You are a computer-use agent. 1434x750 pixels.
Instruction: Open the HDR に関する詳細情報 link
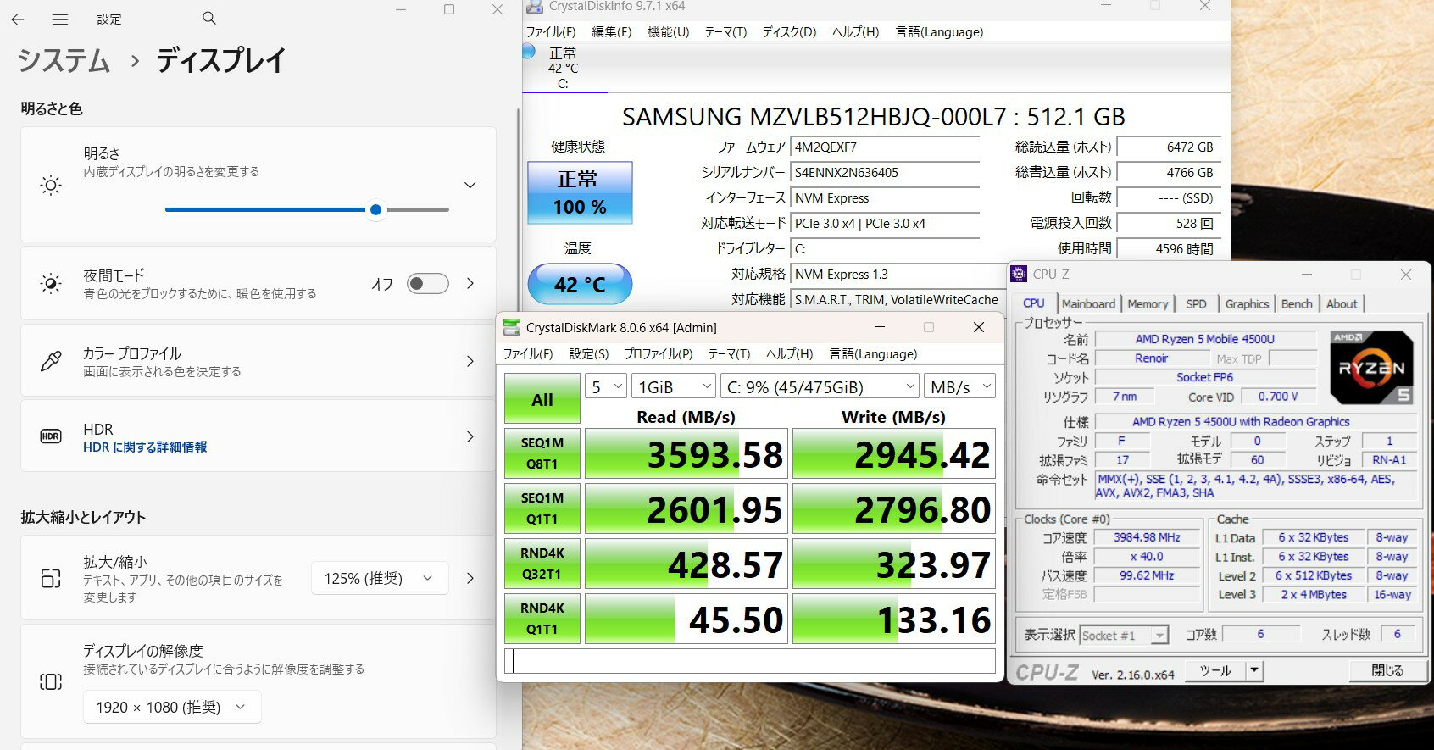pos(145,447)
